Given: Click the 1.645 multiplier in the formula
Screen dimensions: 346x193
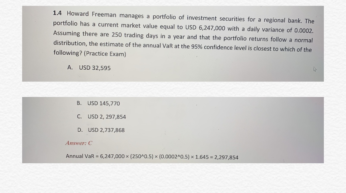Looking at the screenshot, I should point(202,157).
